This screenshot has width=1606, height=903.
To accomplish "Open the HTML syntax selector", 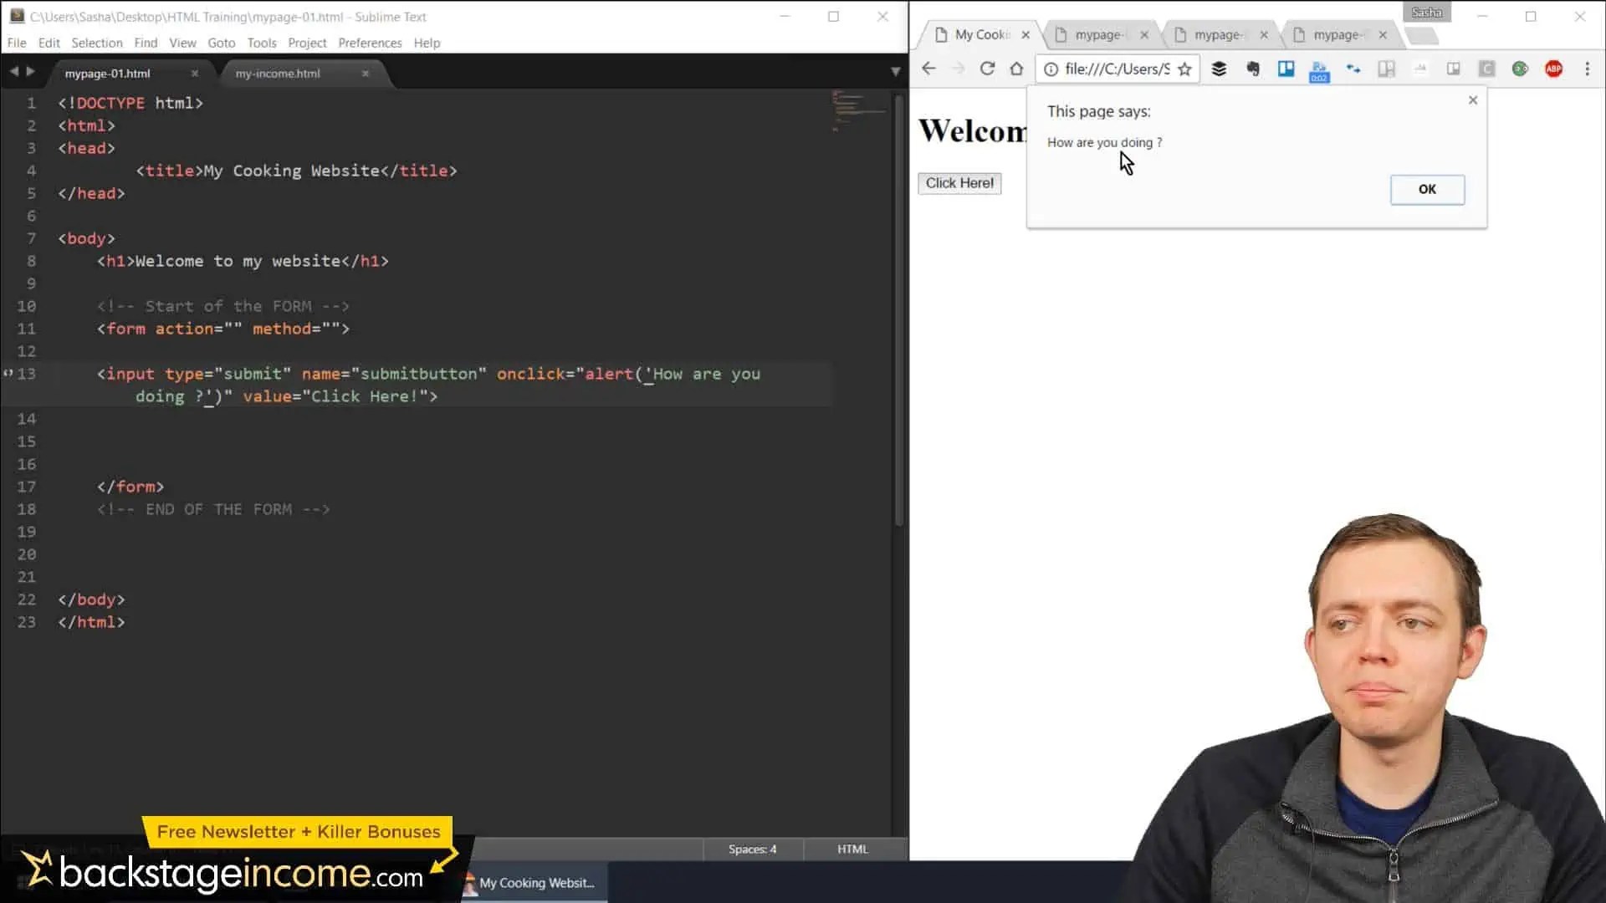I will (852, 849).
